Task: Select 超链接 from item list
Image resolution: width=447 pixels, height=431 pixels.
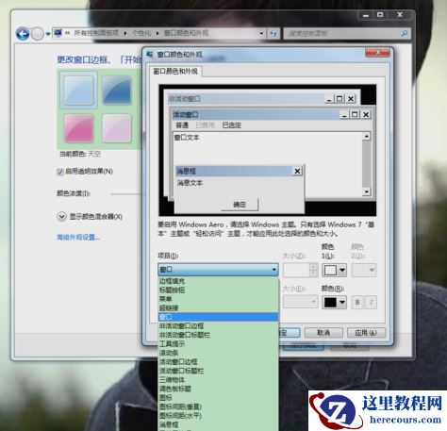Action: tap(218, 307)
